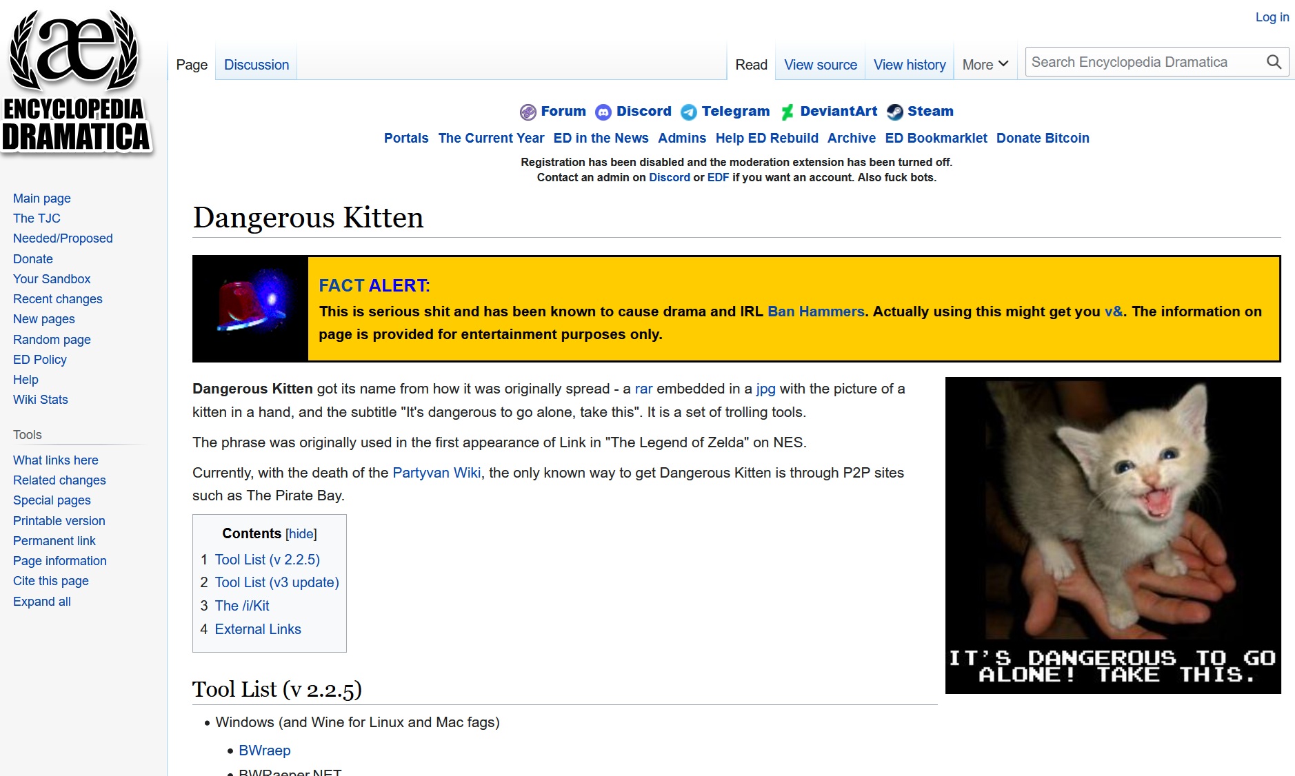The image size is (1295, 776).
Task: Click the Forum icon
Action: click(528, 112)
